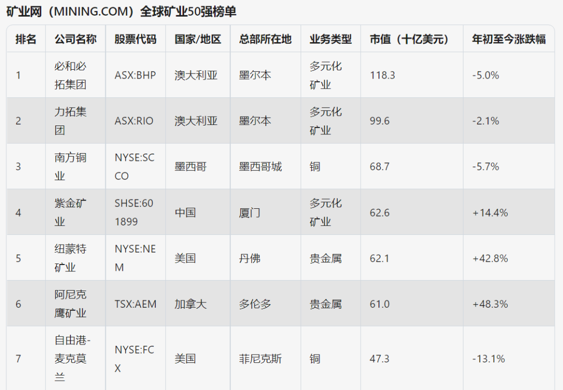Click market cap value 47.3

[380, 358]
